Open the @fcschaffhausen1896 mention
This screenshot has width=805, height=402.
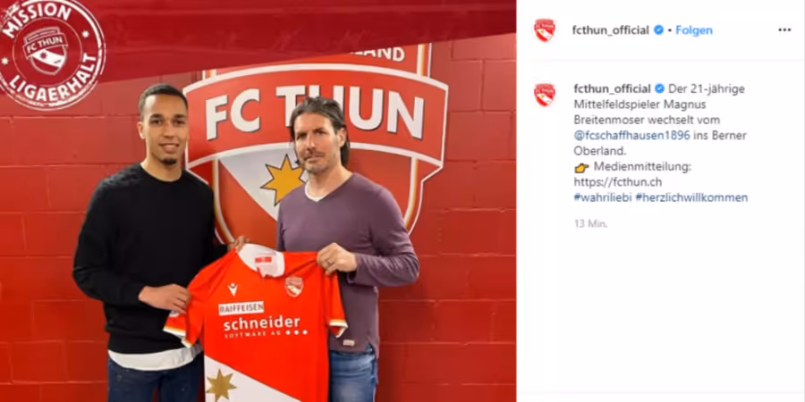(x=631, y=136)
